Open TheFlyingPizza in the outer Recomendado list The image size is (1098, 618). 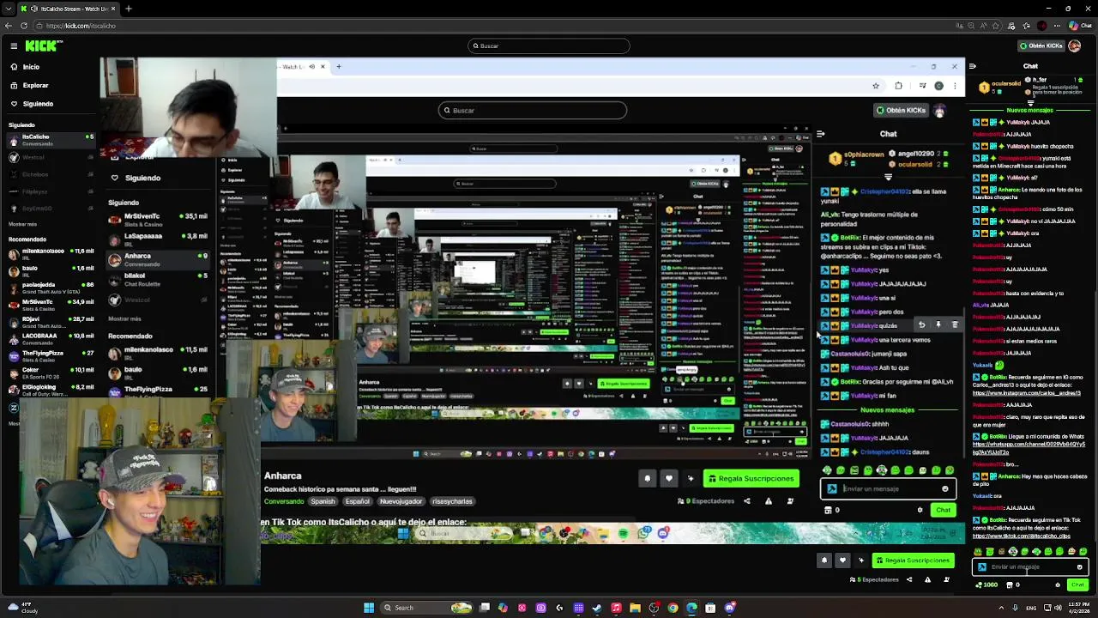click(x=50, y=356)
